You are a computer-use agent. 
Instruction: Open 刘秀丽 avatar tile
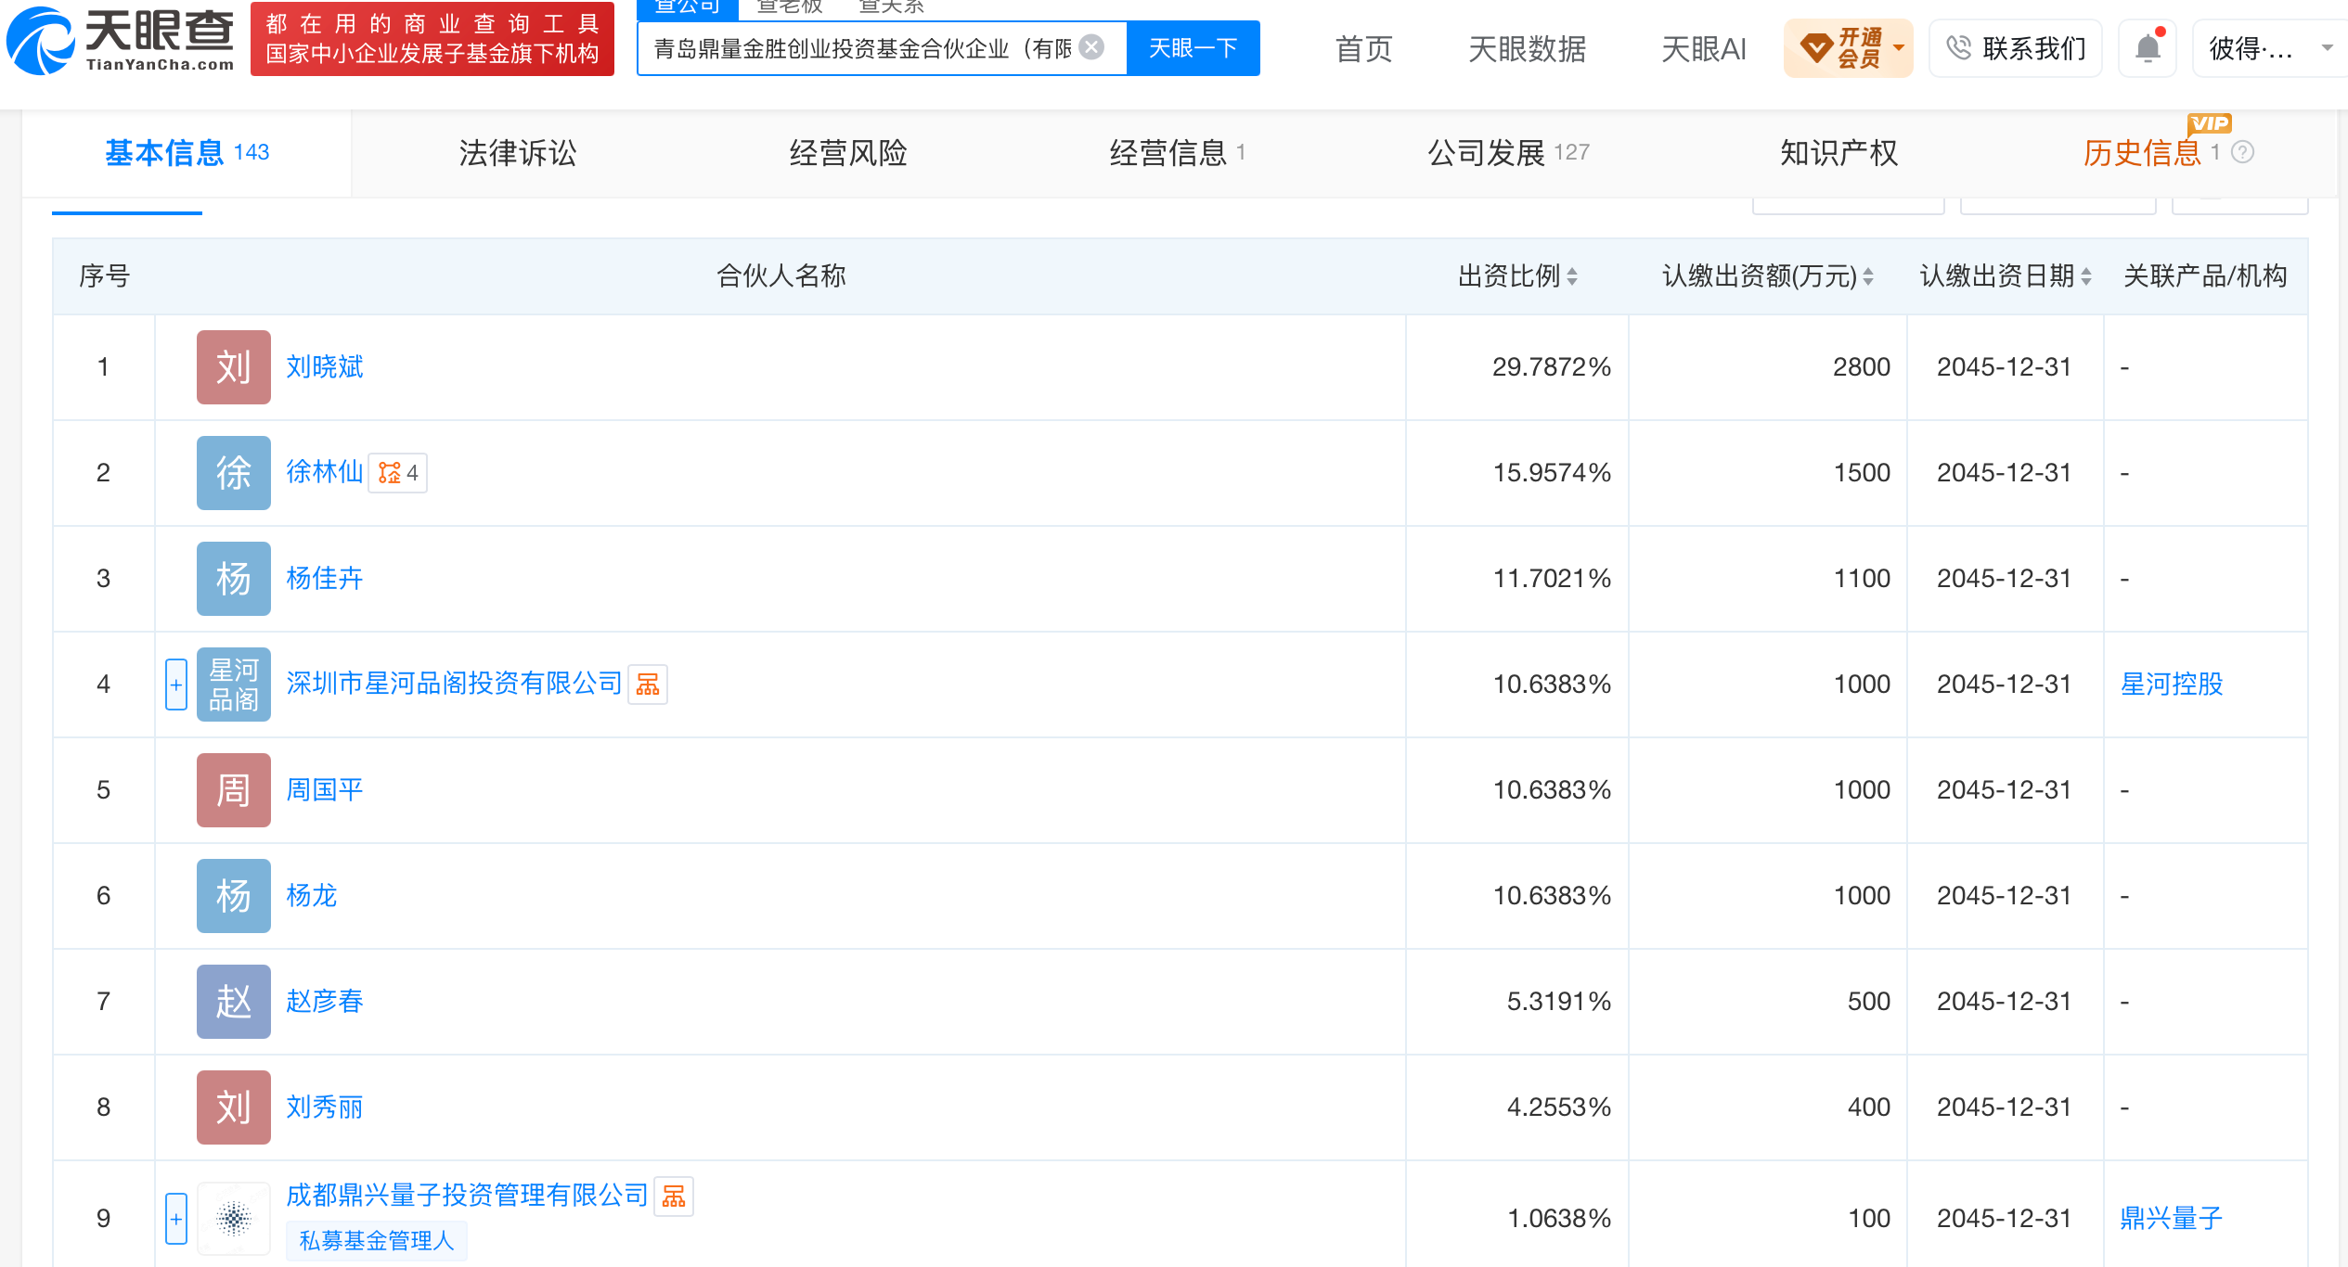234,1107
